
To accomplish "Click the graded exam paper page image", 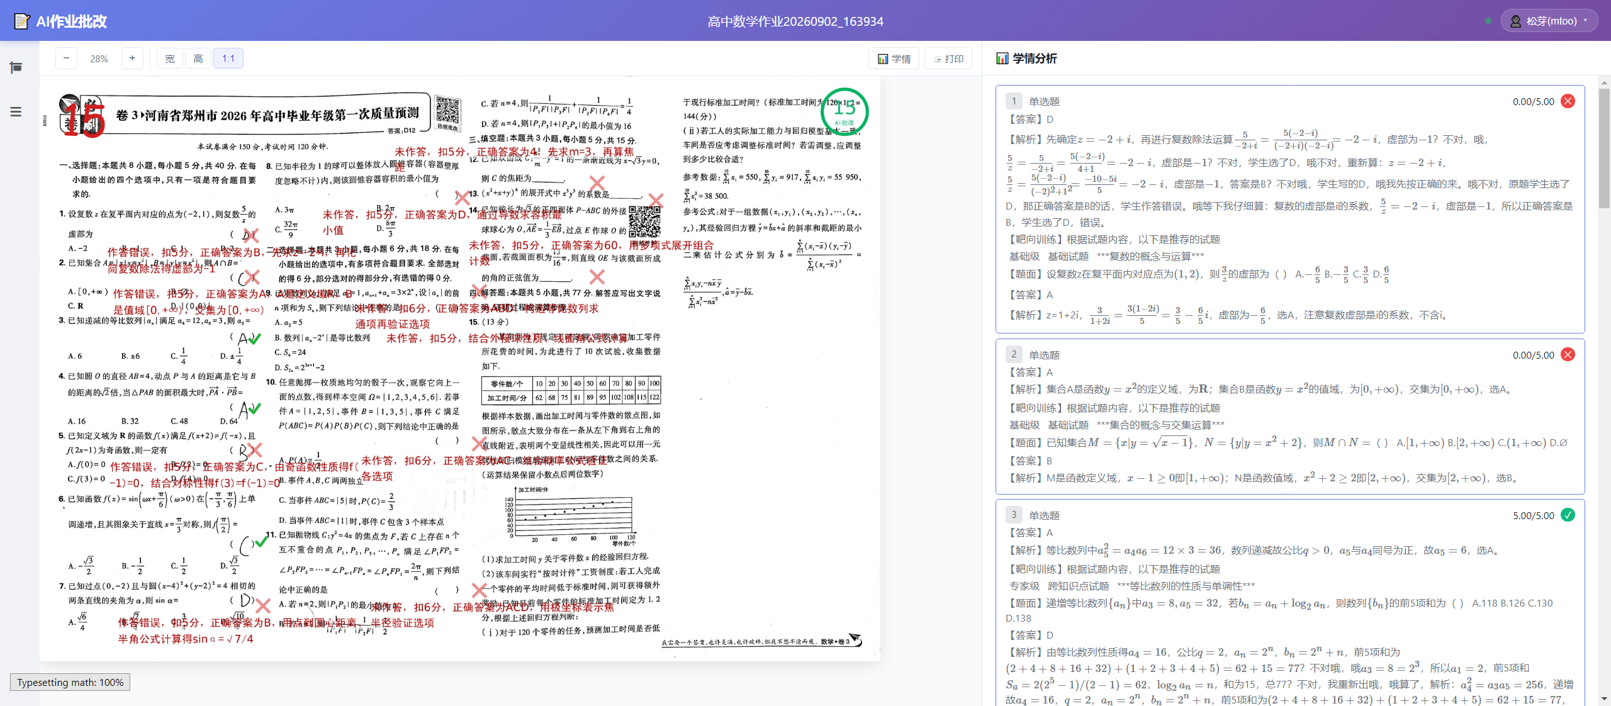I will (459, 369).
